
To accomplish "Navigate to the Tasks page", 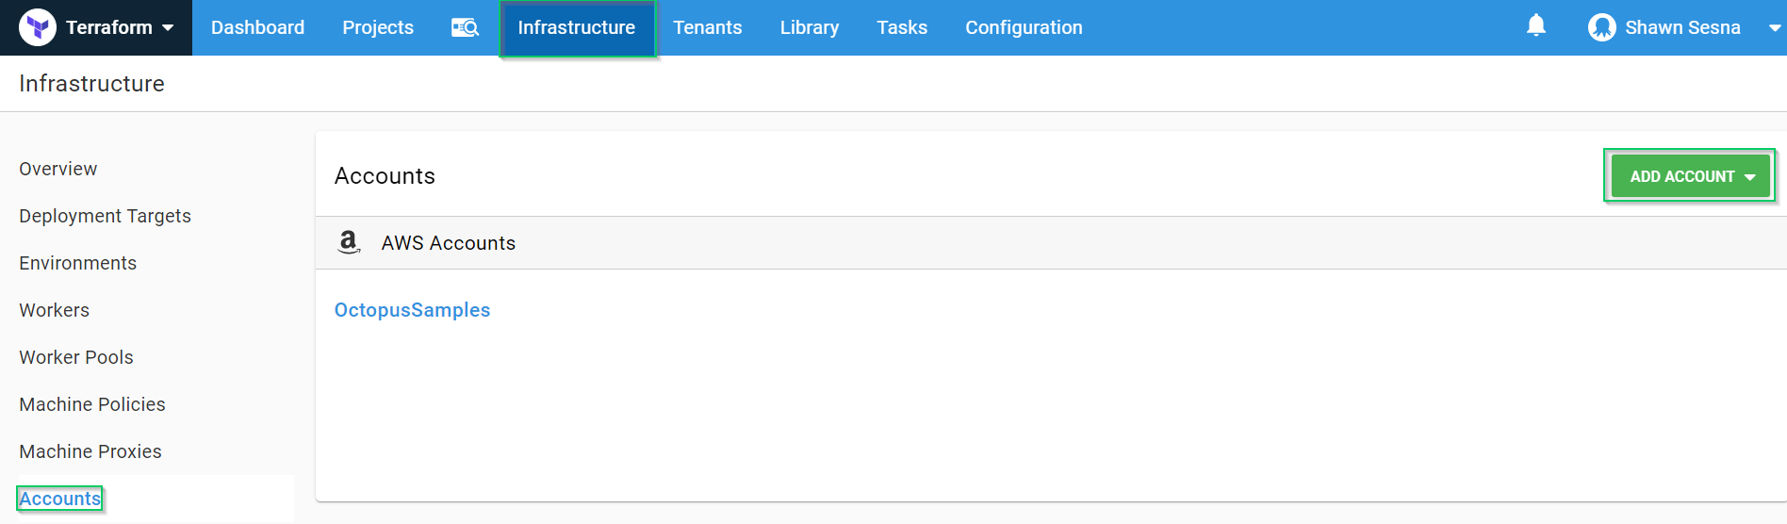I will point(901,27).
